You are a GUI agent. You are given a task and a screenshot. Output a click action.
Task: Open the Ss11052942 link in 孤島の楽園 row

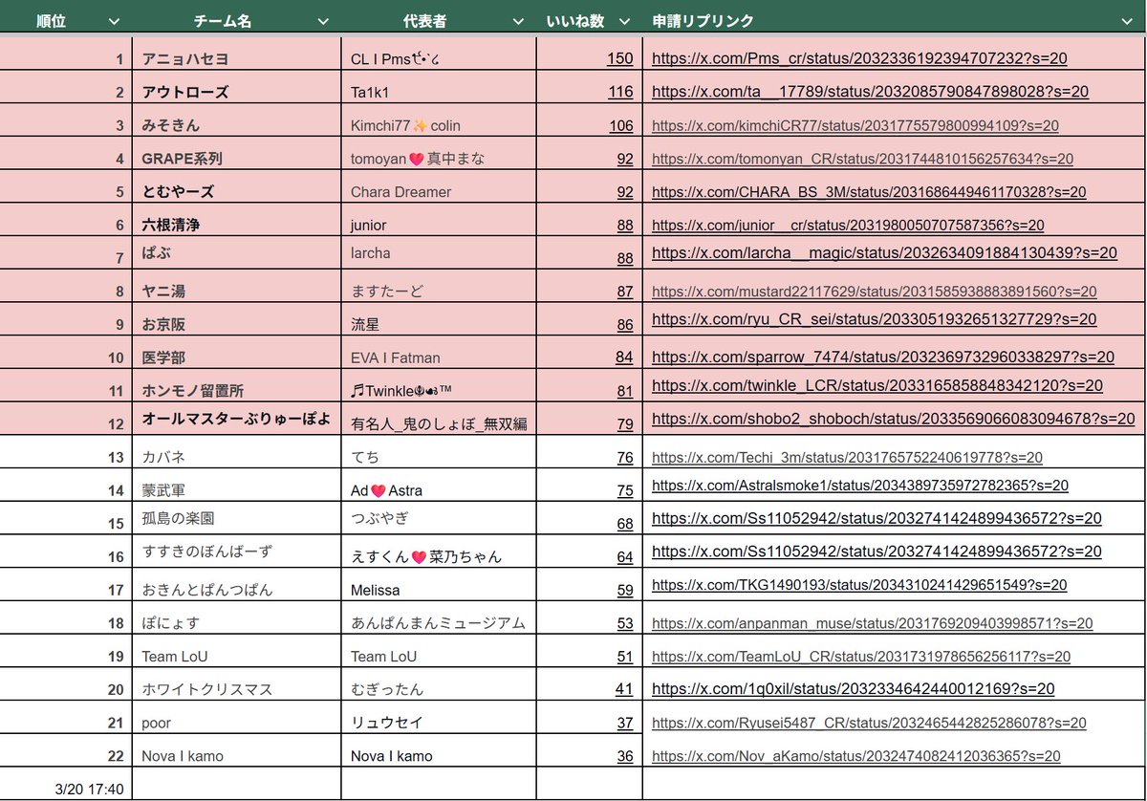876,519
